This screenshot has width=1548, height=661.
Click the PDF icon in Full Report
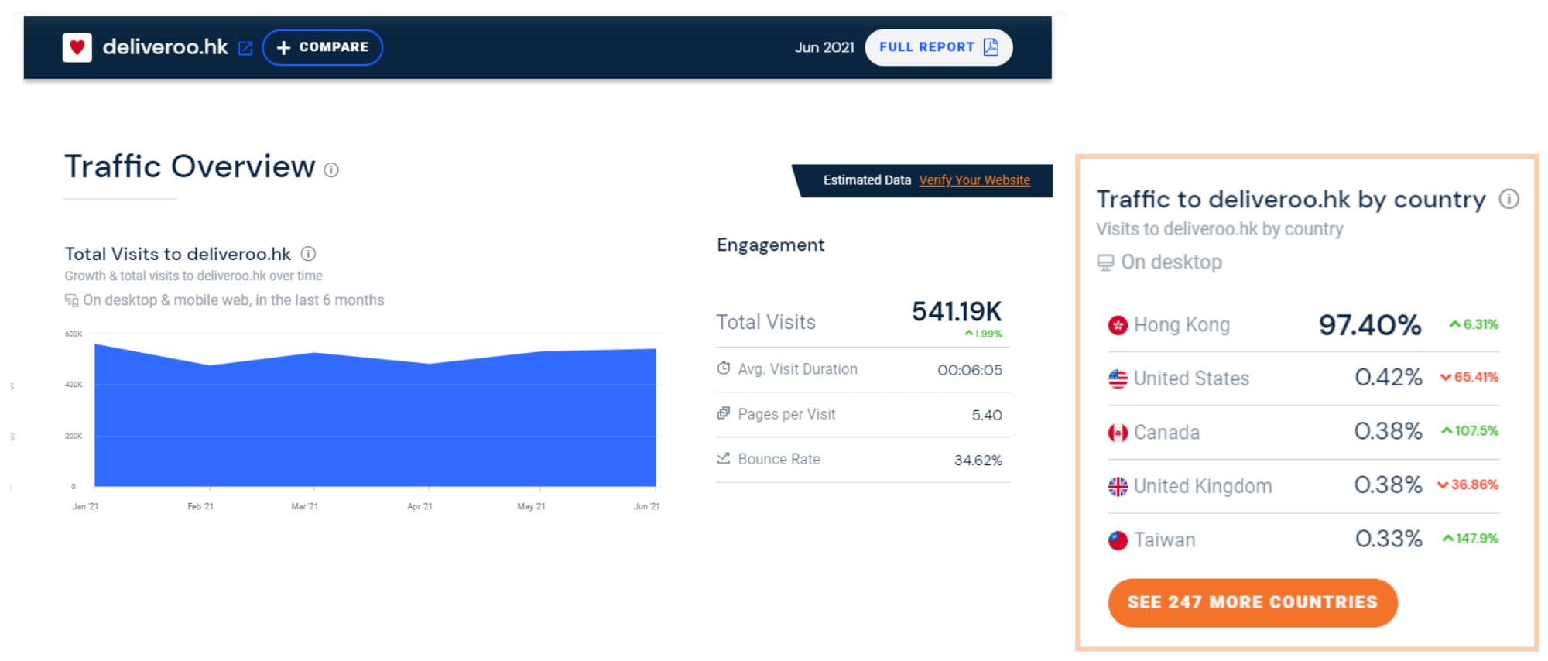point(991,47)
